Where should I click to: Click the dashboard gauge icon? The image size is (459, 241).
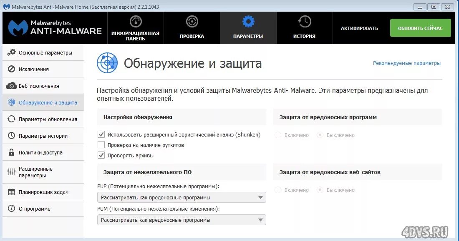[136, 21]
